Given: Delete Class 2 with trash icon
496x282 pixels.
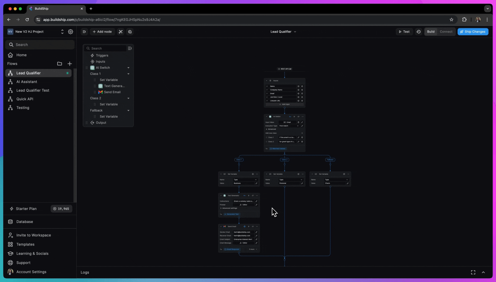Looking at the screenshot, I should pyautogui.click(x=302, y=142).
